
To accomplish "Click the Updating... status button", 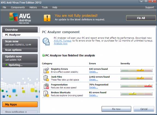I will pos(20,65).
